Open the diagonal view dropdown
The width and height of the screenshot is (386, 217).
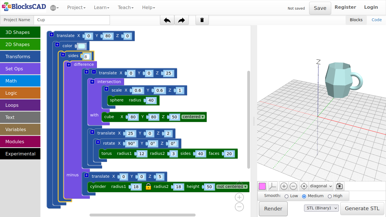coord(321,186)
